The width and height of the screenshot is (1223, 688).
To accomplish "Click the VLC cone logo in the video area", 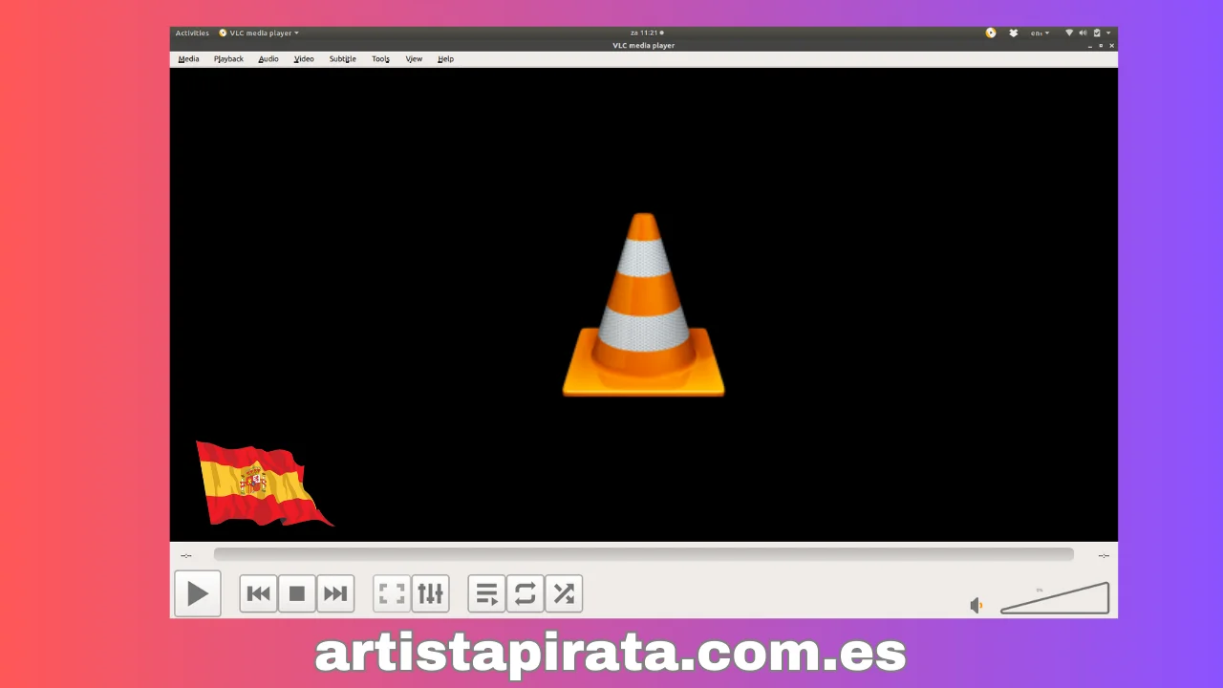I will tap(643, 304).
